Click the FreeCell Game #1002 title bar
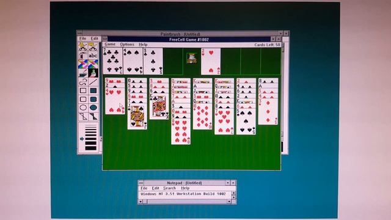 (x=189, y=39)
